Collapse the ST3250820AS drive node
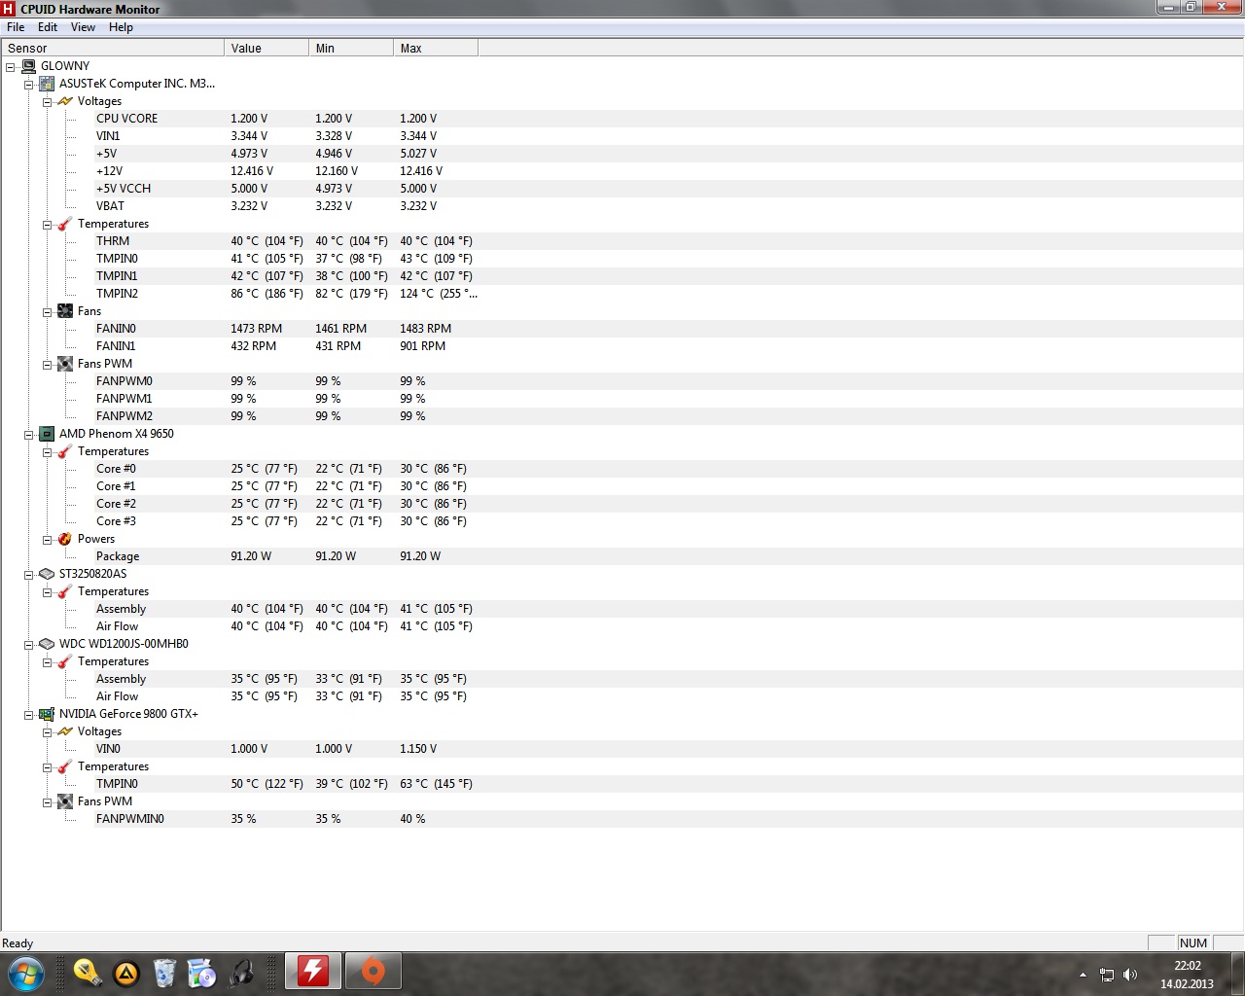This screenshot has height=996, width=1245. coord(29,575)
